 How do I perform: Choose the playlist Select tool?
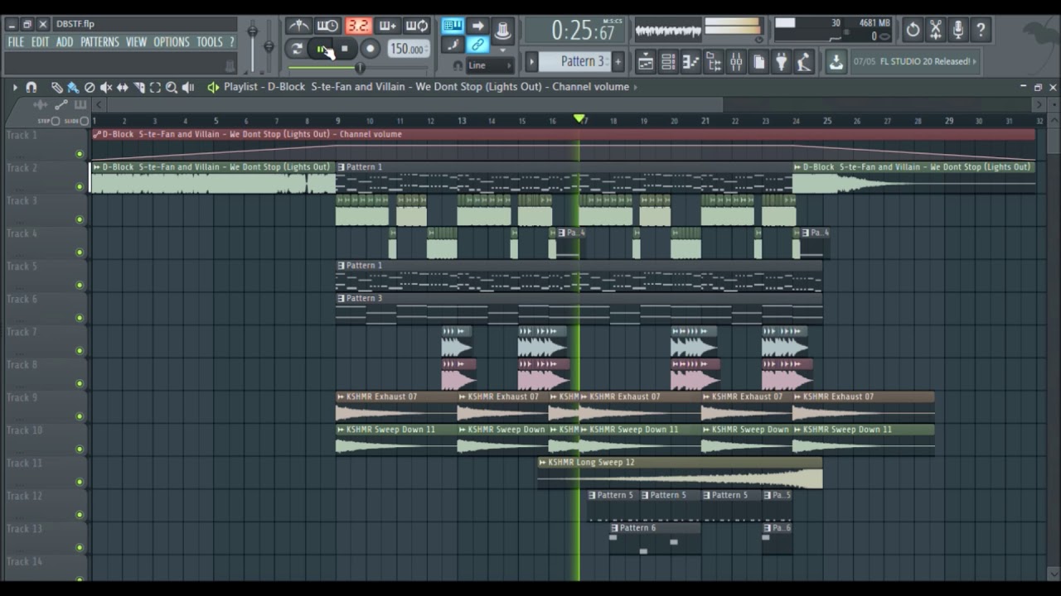pos(155,87)
